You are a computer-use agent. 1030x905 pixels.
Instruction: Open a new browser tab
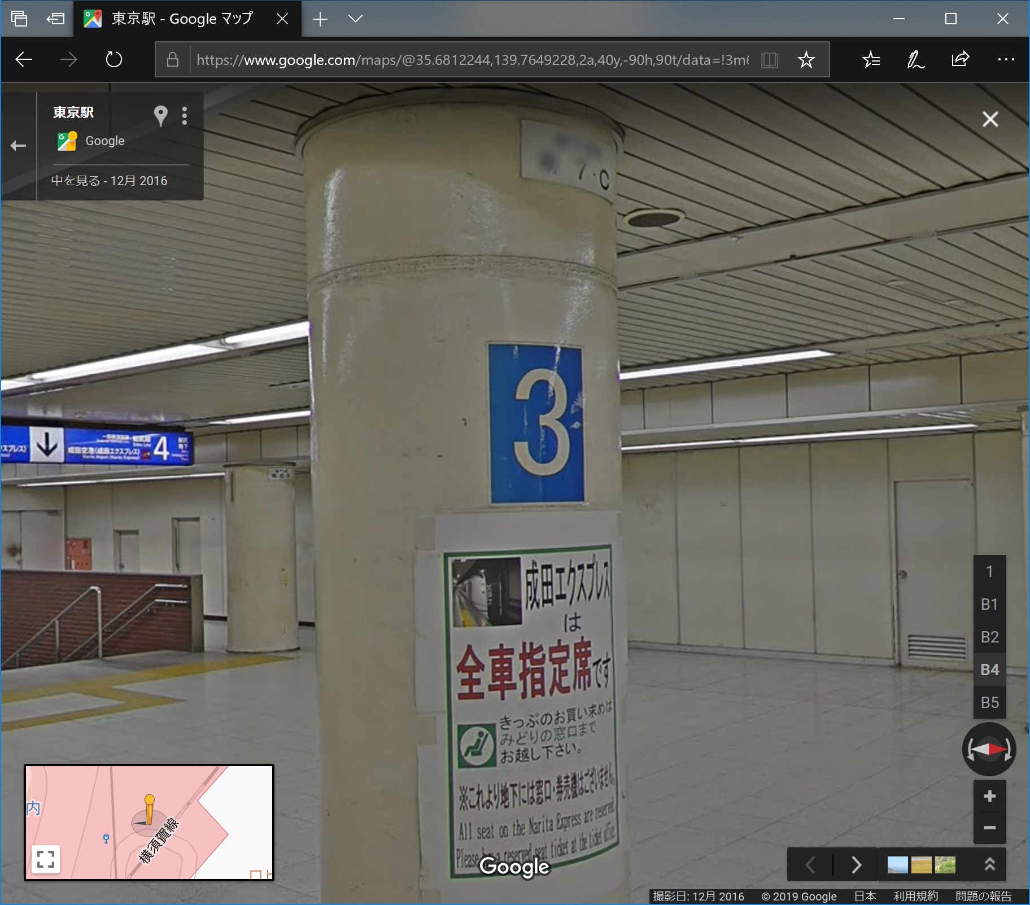320,19
